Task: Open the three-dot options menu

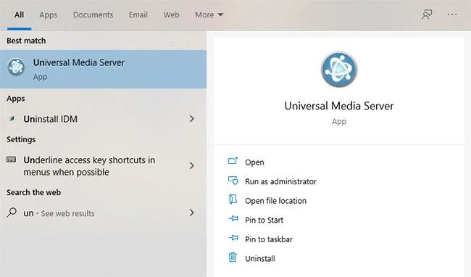Action: (452, 15)
